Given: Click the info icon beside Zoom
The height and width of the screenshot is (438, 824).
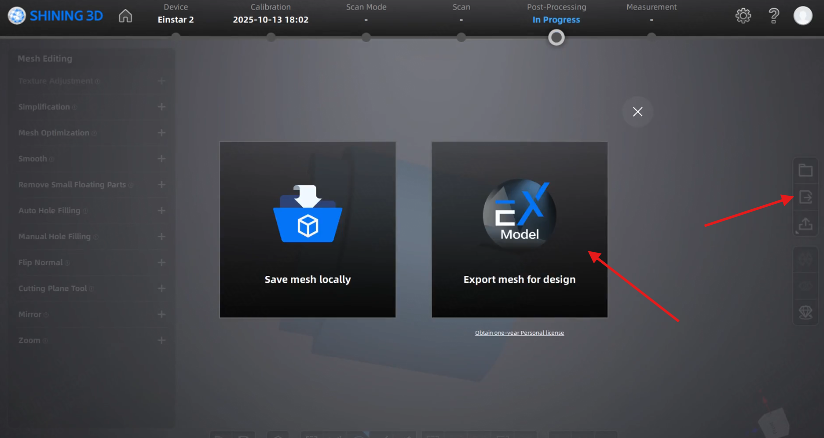Looking at the screenshot, I should 45,341.
